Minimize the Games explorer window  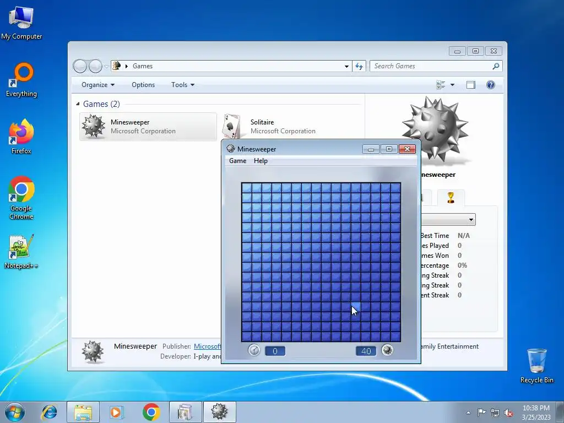457,51
